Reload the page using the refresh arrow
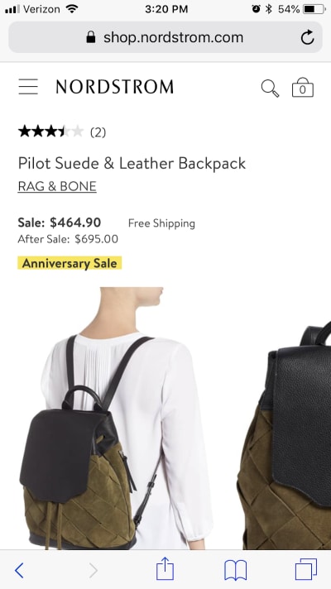Viewport: 331px width, 589px height. (x=307, y=37)
